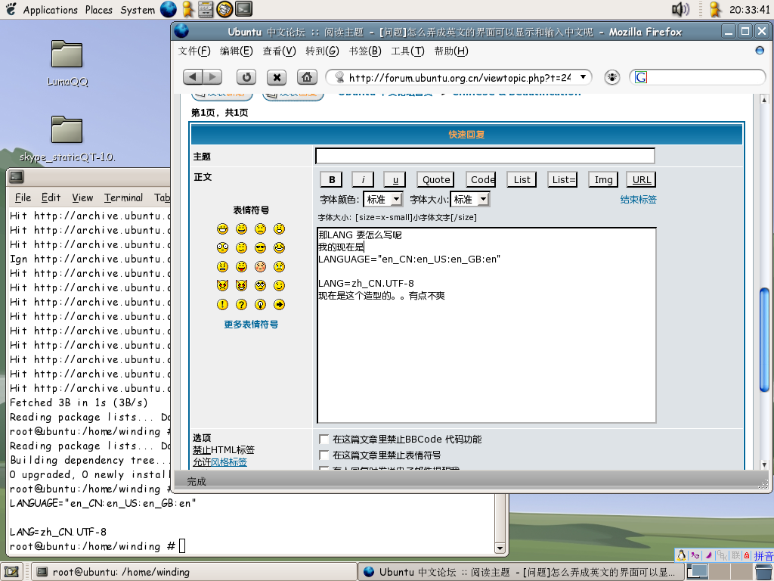Toggle the purple crescent moon button on input bar
The height and width of the screenshot is (581, 774).
(x=709, y=556)
